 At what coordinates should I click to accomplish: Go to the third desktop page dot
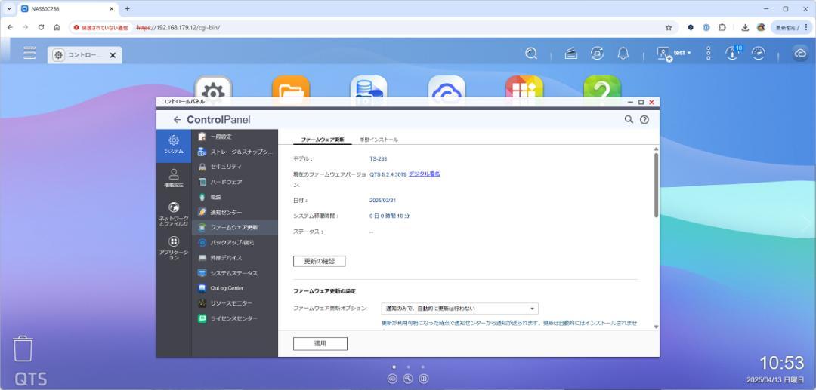click(422, 367)
